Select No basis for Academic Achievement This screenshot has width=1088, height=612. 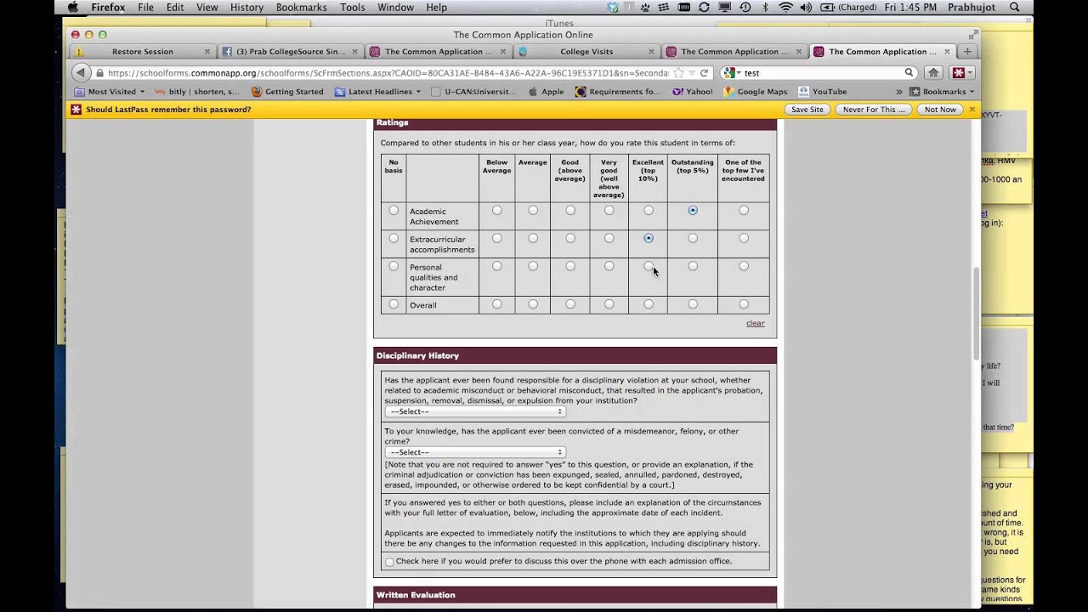(x=394, y=211)
